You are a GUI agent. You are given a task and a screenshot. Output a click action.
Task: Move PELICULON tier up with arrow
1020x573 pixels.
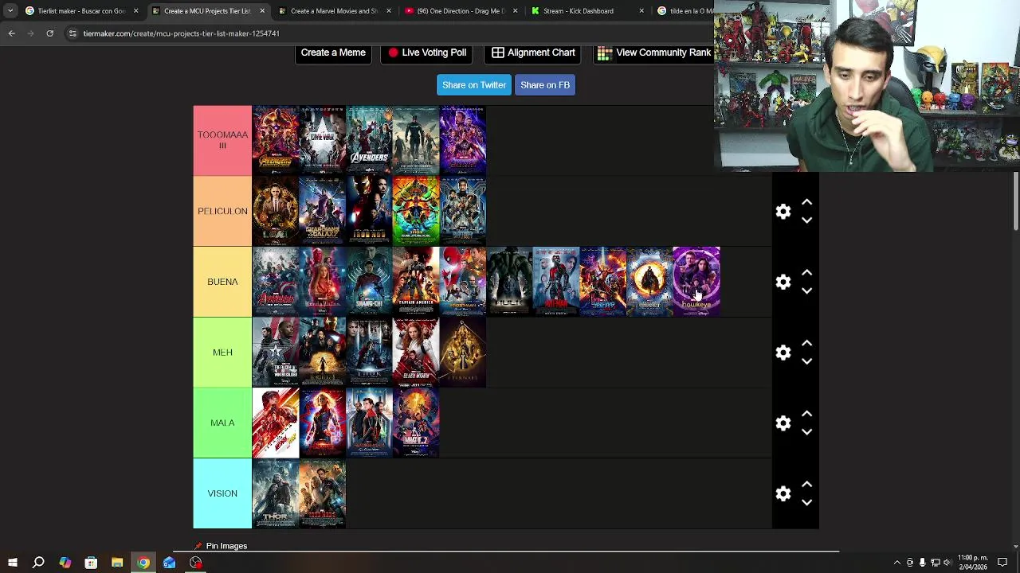806,202
